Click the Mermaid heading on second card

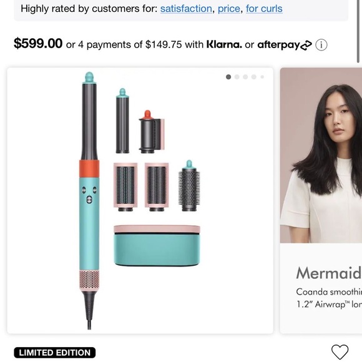(329, 273)
